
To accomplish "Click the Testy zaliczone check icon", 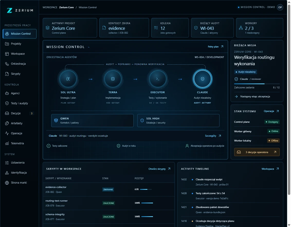I will (48, 146).
